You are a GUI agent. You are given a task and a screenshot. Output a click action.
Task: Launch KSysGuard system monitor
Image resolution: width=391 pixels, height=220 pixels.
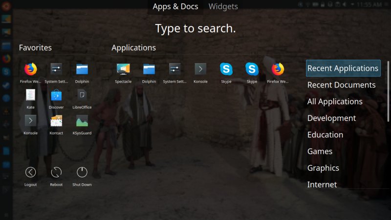click(x=82, y=121)
